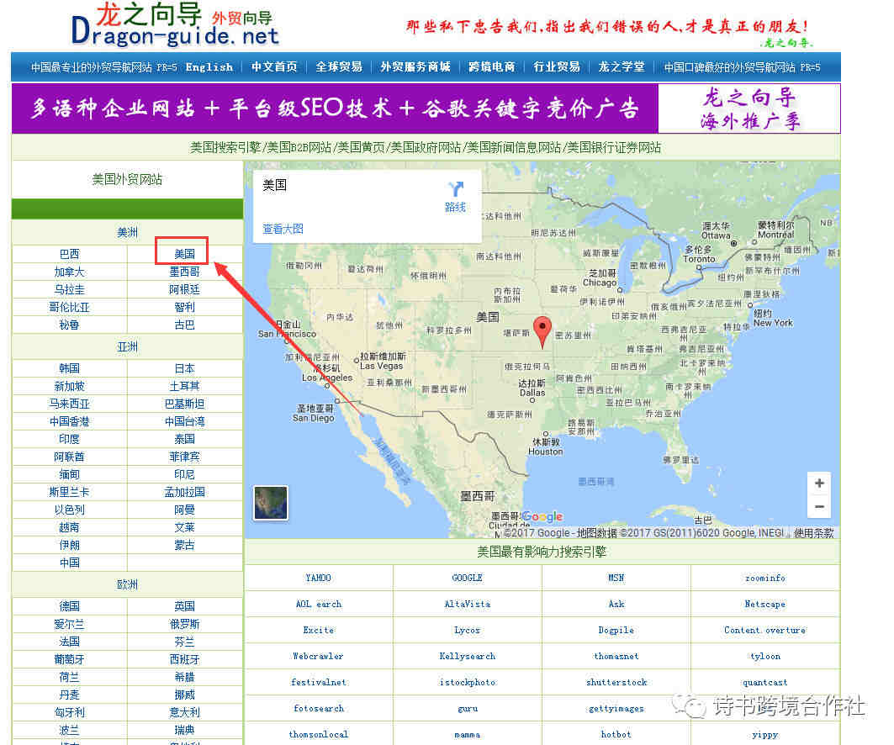Select 日本 in the Asia list
The image size is (894, 745).
(x=184, y=368)
